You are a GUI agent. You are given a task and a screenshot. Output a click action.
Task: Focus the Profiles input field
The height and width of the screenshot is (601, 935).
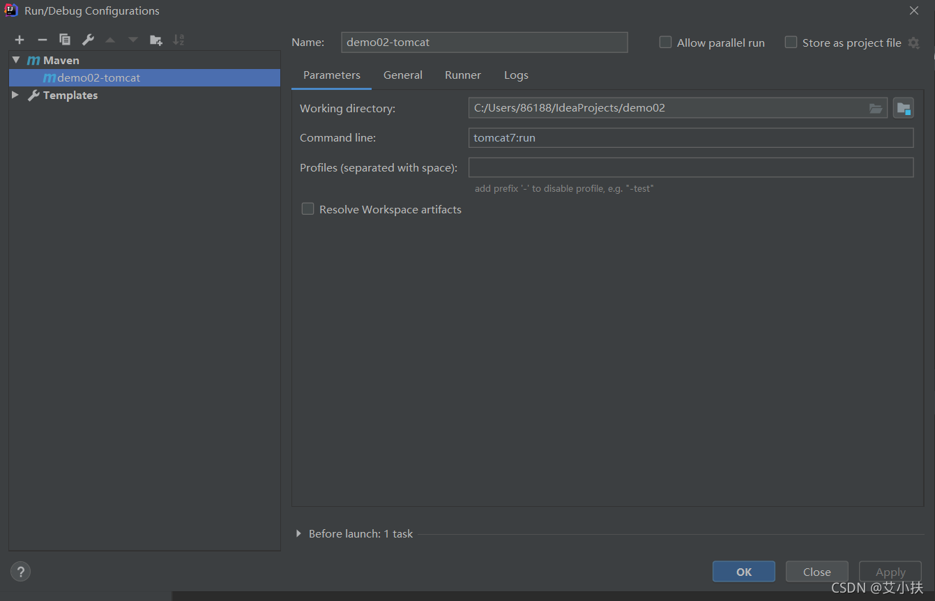tap(691, 167)
